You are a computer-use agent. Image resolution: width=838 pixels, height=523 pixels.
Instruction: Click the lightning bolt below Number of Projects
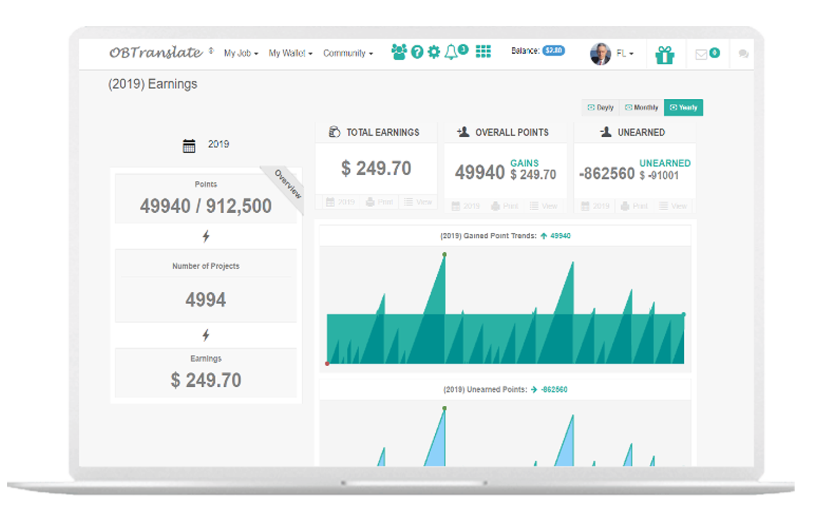pyautogui.click(x=206, y=335)
